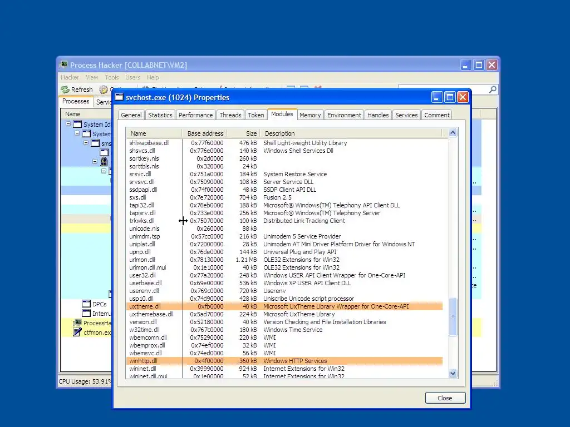The image size is (570, 427).
Task: Select the wbemcomn.dll module
Action: point(148,337)
